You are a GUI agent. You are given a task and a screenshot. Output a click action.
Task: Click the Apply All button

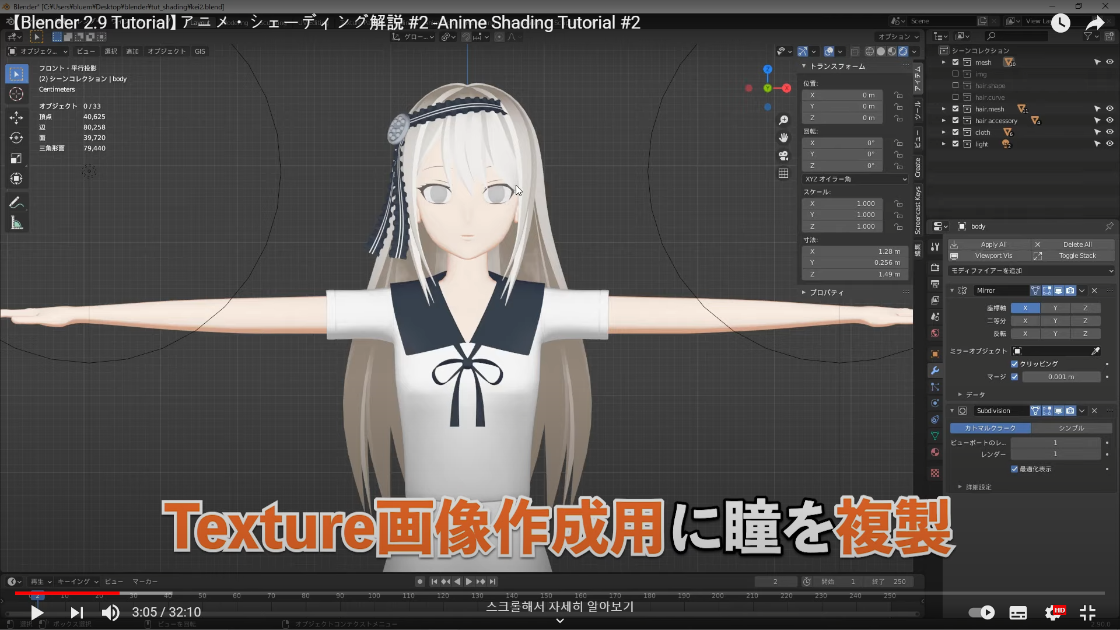(x=993, y=244)
